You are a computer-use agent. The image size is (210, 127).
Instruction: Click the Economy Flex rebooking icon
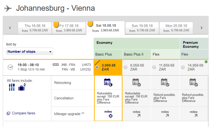pos(165,82)
